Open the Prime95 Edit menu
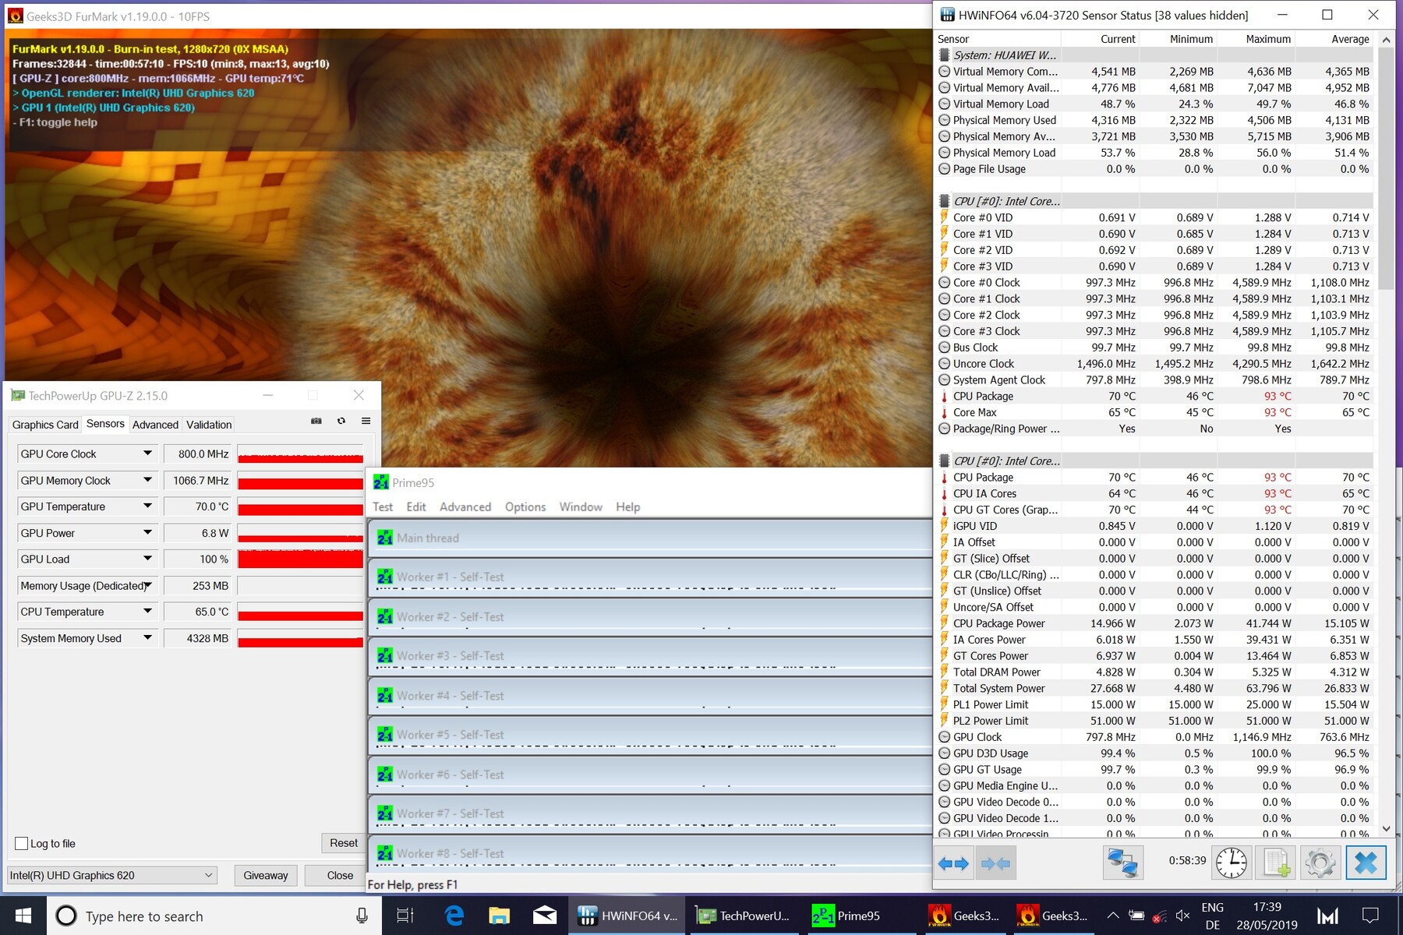Screen dimensions: 1403x935 click(416, 506)
